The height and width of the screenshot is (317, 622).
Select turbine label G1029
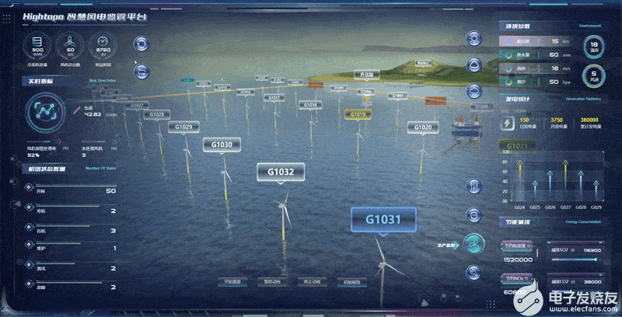(x=183, y=127)
